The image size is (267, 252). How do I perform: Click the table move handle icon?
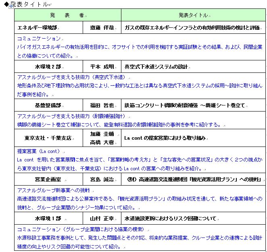click(x=11, y=6)
